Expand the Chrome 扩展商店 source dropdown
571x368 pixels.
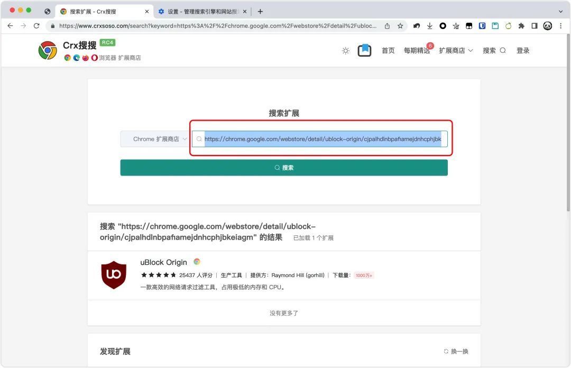point(154,139)
